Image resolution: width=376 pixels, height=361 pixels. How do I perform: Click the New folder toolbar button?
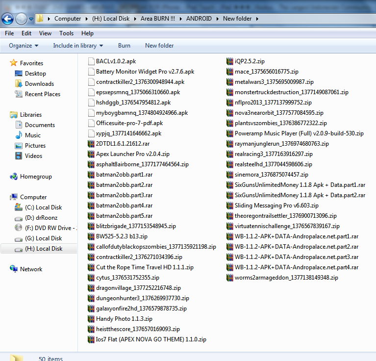159,46
